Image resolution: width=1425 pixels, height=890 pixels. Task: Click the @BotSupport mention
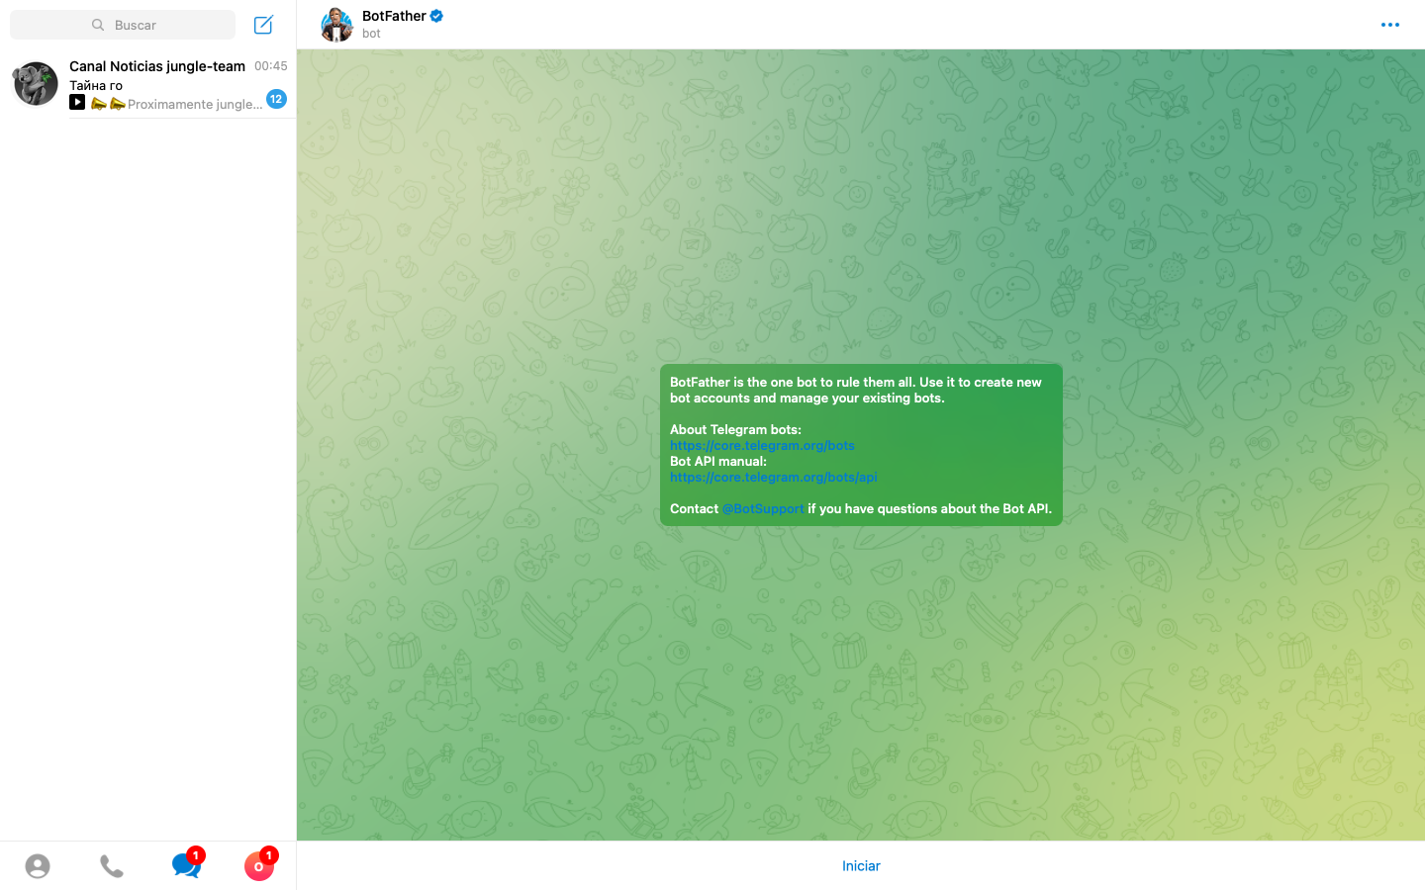pyautogui.click(x=762, y=508)
